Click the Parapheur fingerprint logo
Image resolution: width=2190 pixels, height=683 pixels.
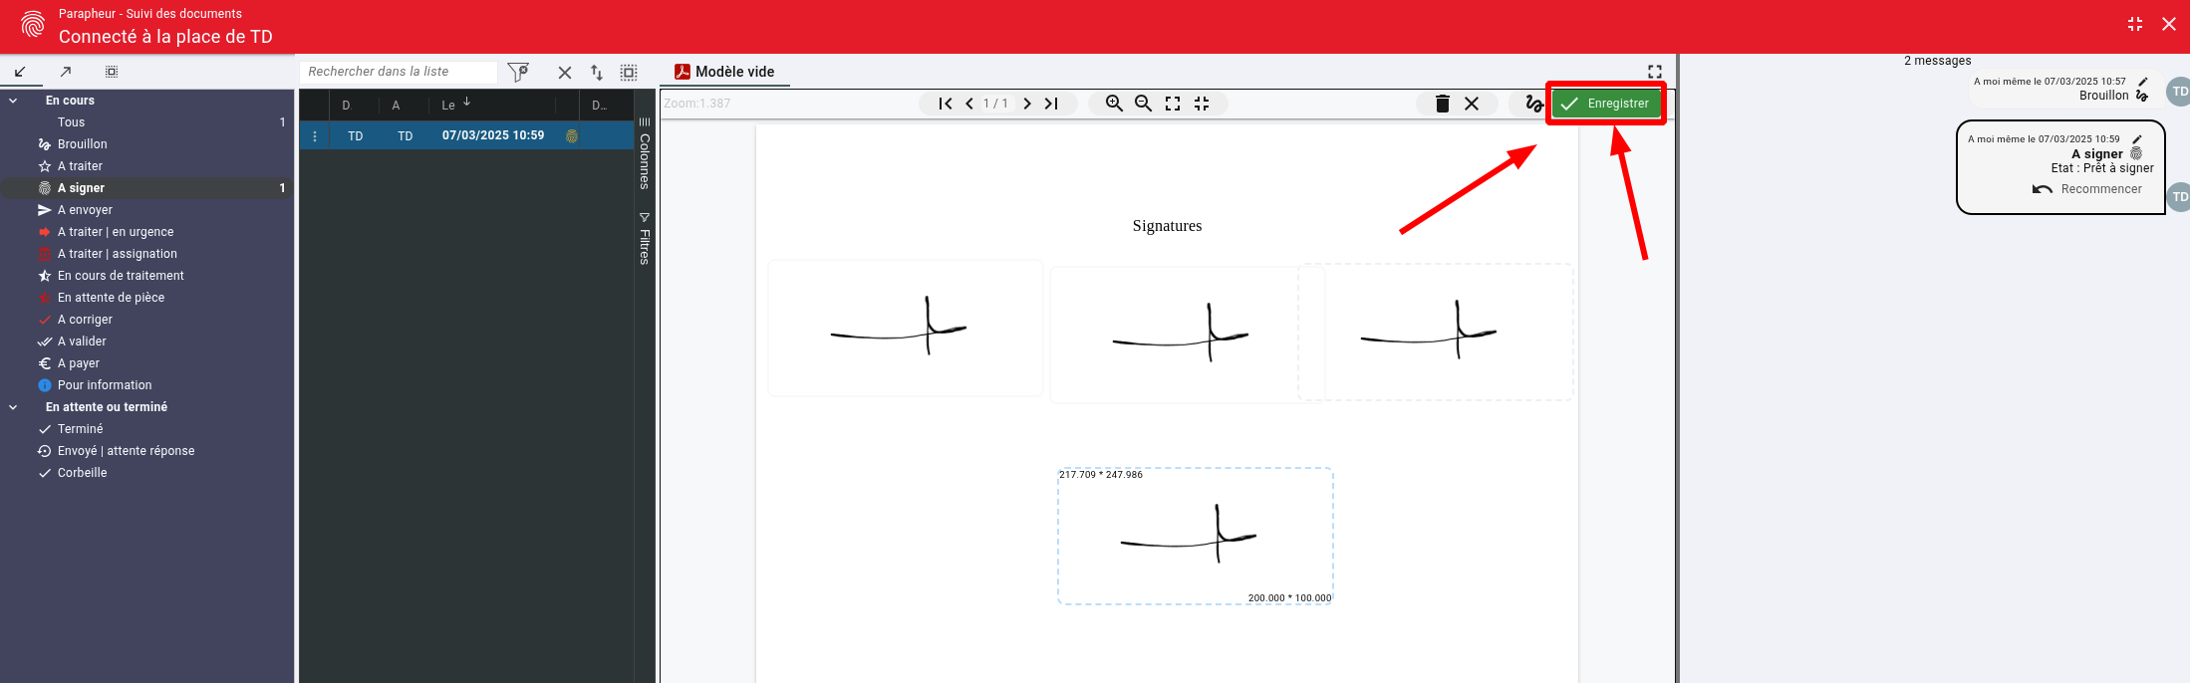click(33, 25)
